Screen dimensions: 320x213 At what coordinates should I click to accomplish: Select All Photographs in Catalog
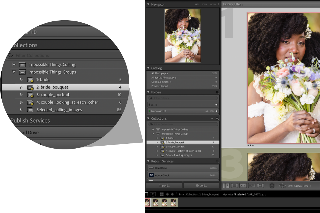point(160,73)
